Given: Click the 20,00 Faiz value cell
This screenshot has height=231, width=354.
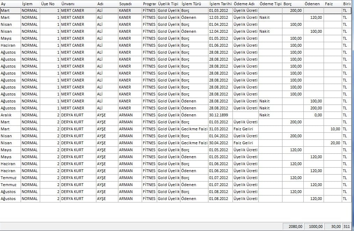Looking at the screenshot, I should click(332, 143).
